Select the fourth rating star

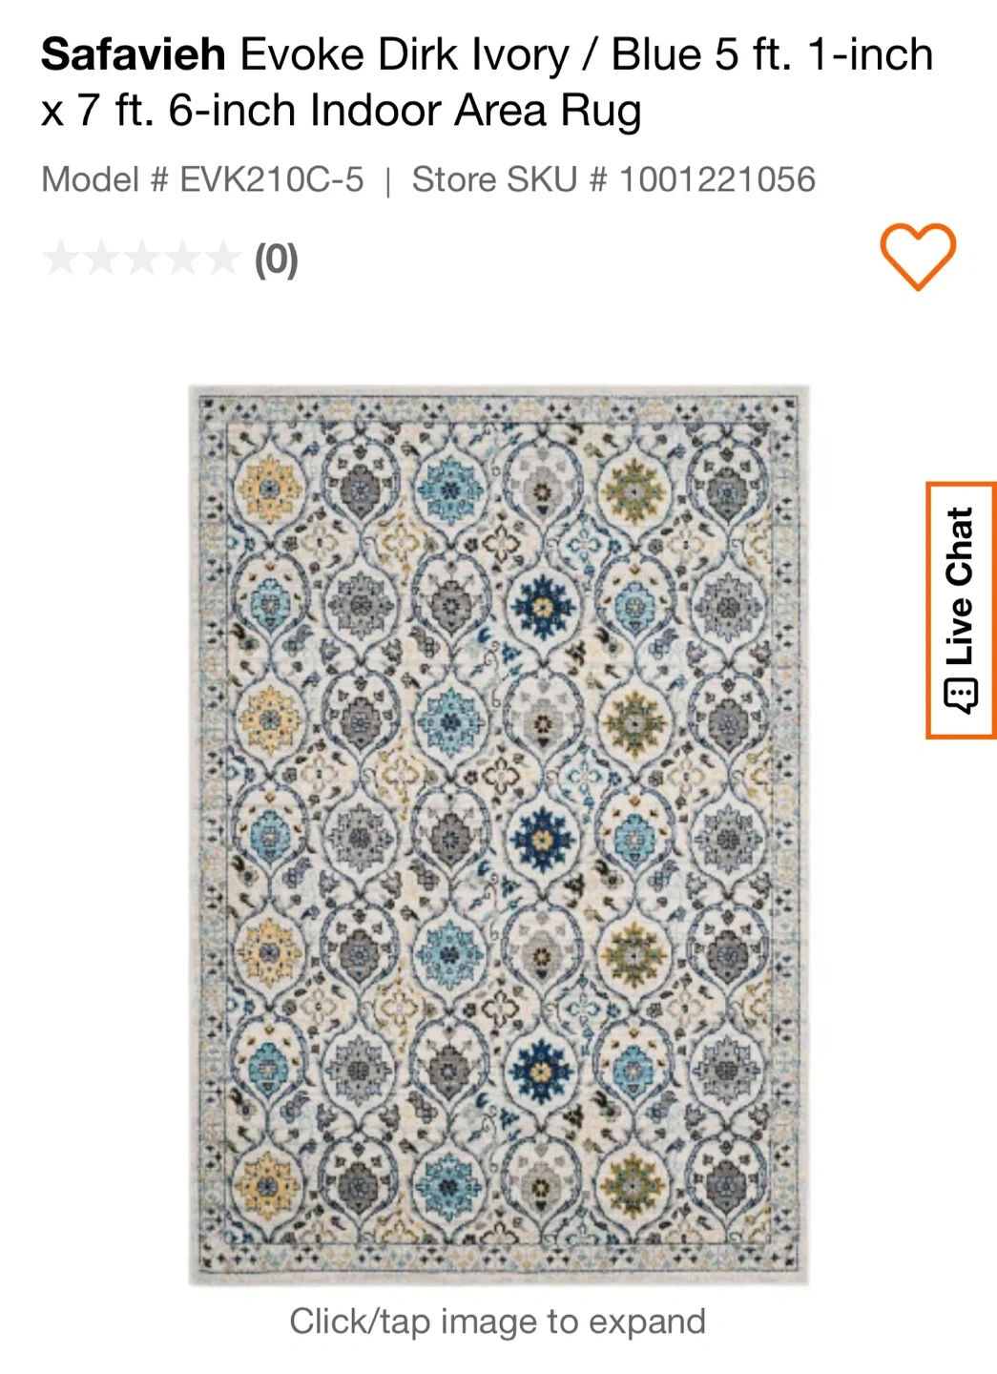pyautogui.click(x=182, y=259)
